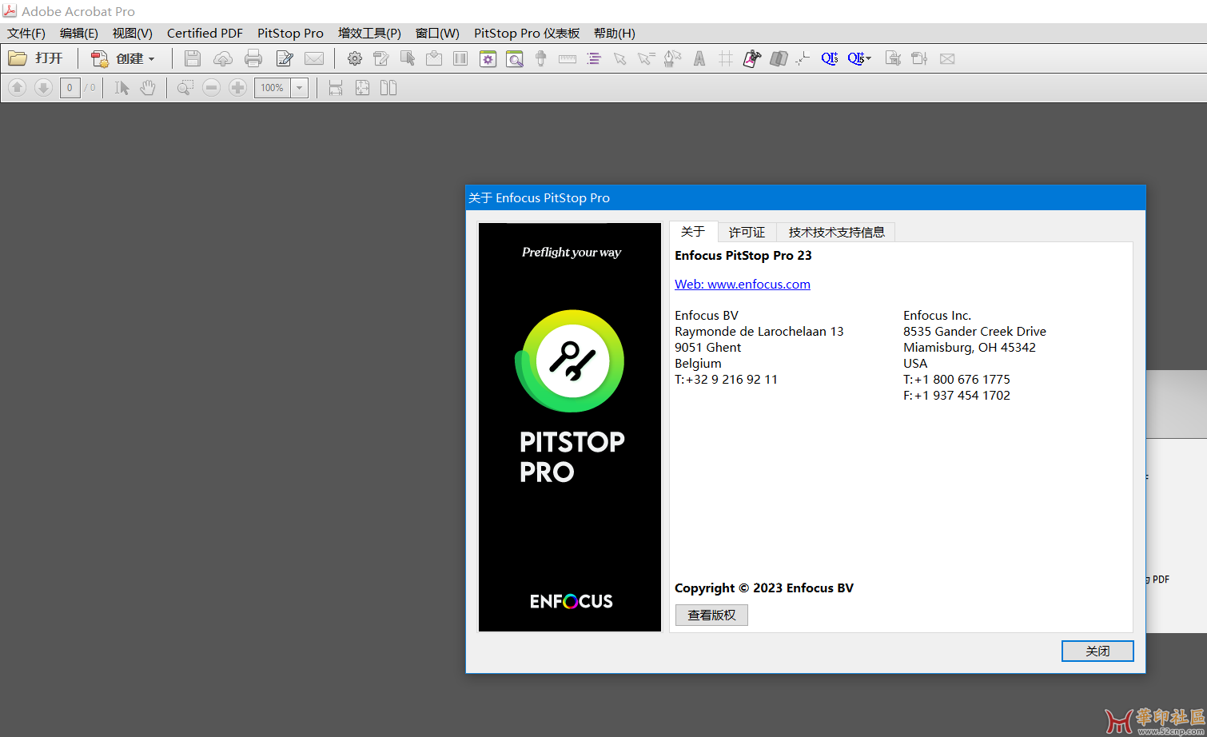Switch to the 技术技术支持信息 tab
The width and height of the screenshot is (1207, 737).
[836, 232]
